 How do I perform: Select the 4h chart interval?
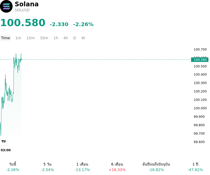[x=66, y=38]
